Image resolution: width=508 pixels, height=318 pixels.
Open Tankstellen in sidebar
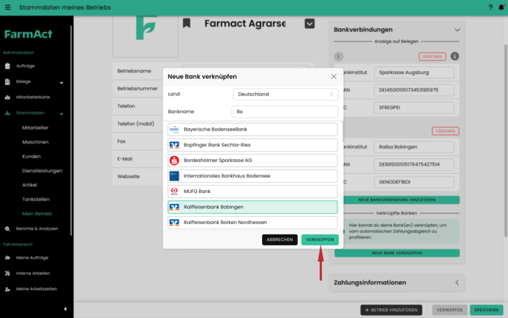(35, 199)
